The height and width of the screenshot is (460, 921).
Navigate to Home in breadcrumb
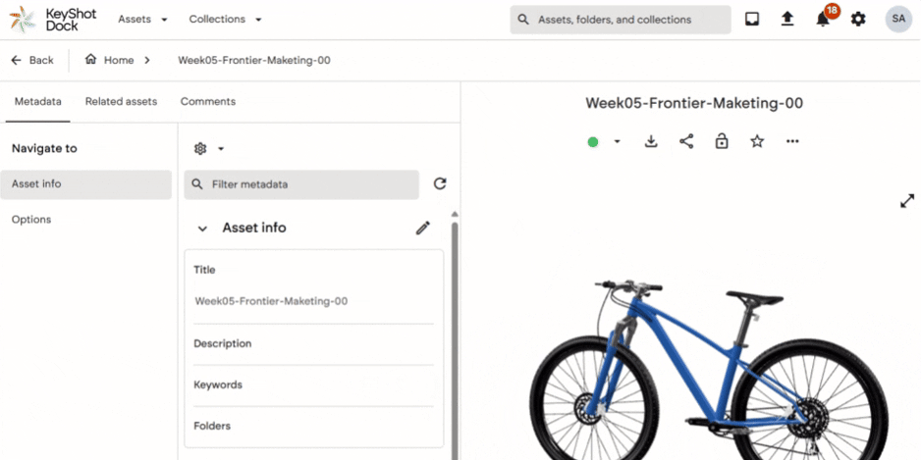click(110, 60)
